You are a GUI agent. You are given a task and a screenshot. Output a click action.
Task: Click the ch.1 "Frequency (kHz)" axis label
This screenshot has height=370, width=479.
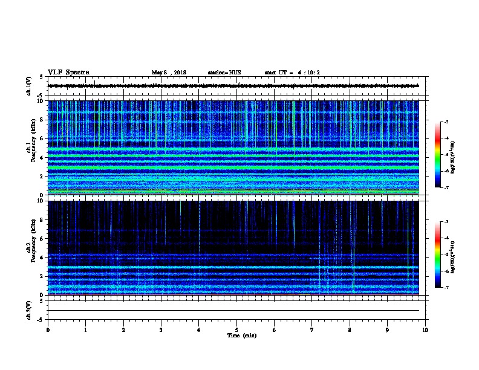[33, 141]
